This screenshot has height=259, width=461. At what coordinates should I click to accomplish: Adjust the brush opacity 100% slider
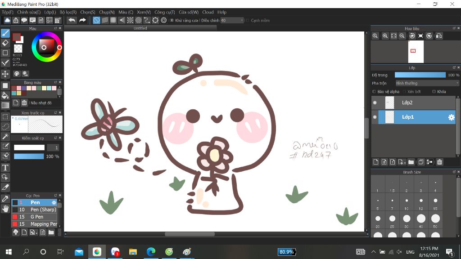pyautogui.click(x=29, y=156)
